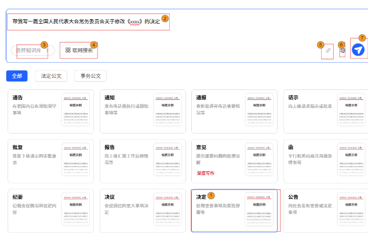Click the blue send arrow button
This screenshot has height=241, width=368.
(x=359, y=51)
